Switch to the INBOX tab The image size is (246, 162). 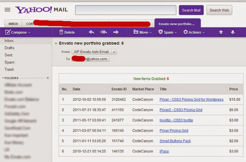click(x=13, y=24)
